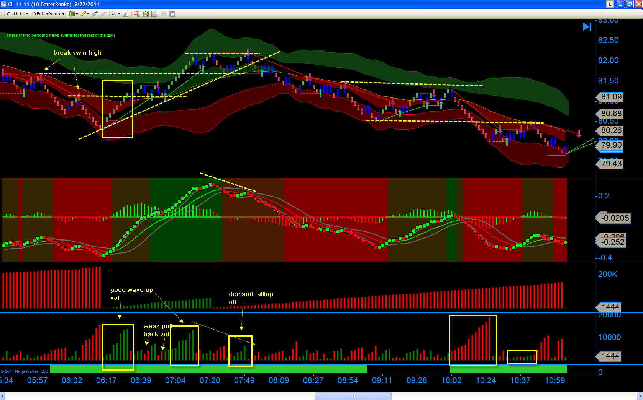This screenshot has width=643, height=400.
Task: Open the indicators line-chart icon
Action: tap(154, 14)
